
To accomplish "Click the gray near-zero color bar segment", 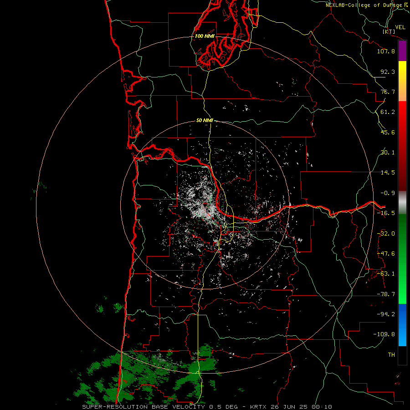I will (x=402, y=203).
